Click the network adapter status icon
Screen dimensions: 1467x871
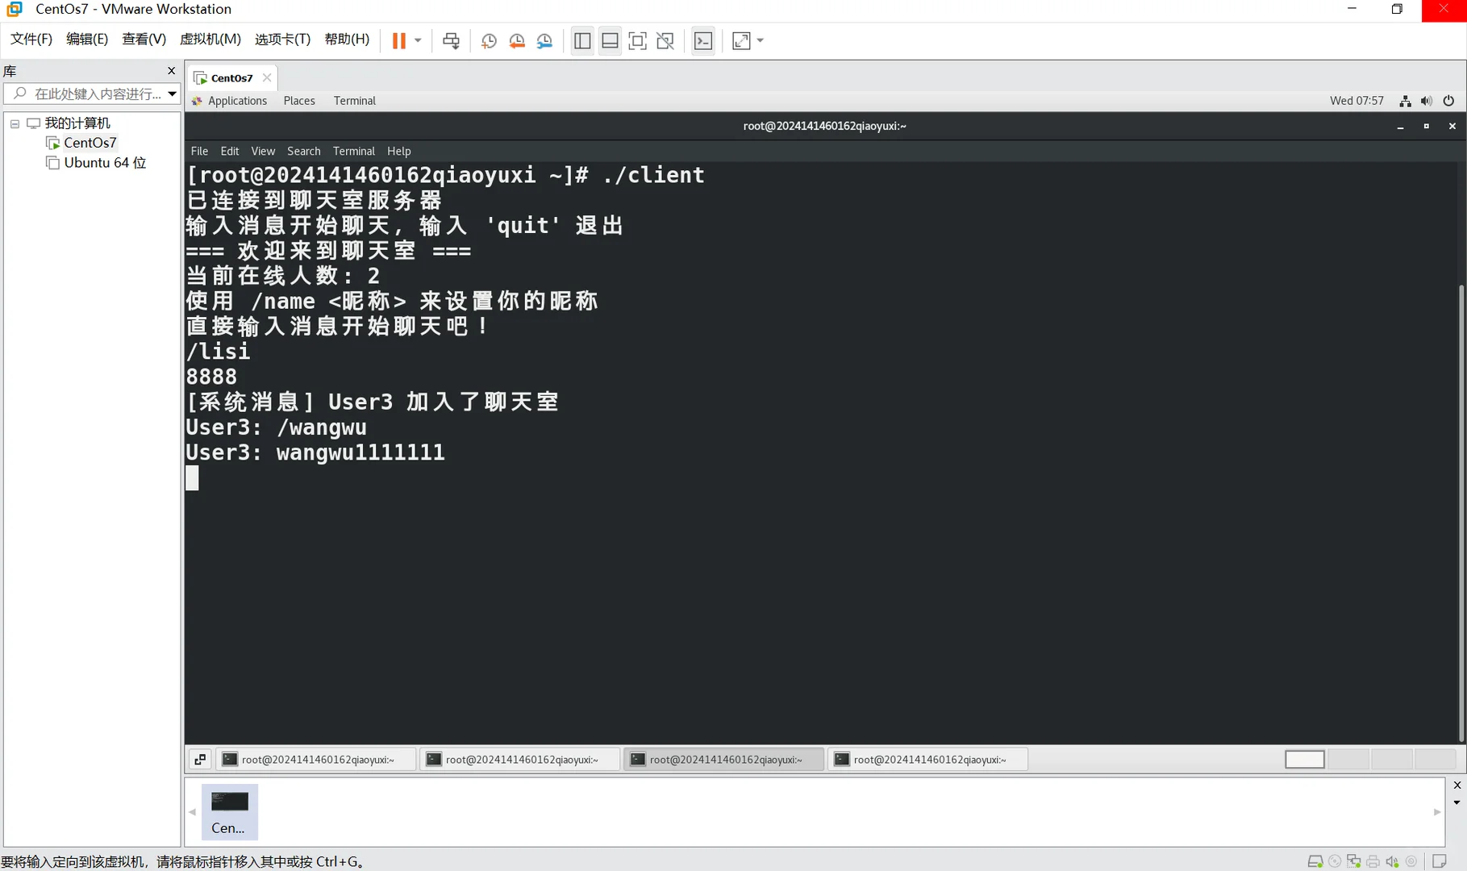[x=1354, y=861]
